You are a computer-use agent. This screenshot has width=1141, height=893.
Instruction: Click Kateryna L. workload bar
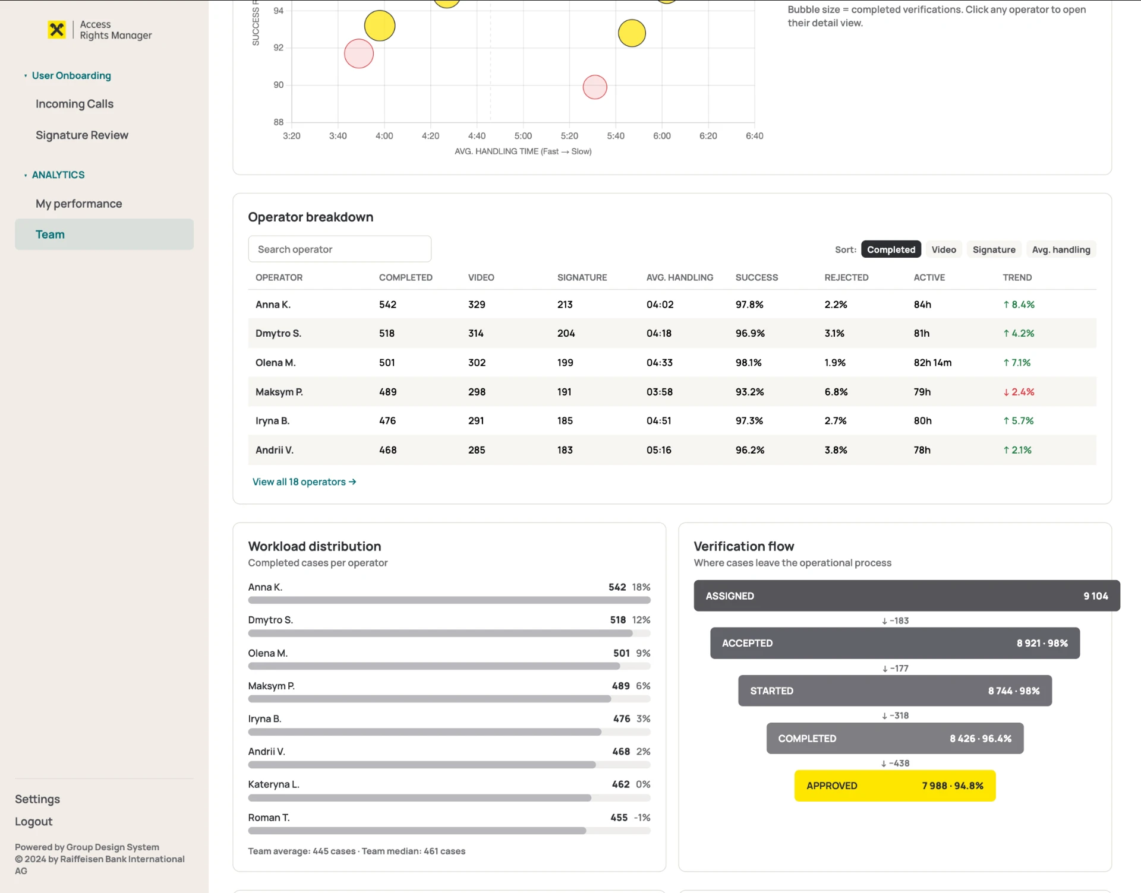(x=449, y=798)
